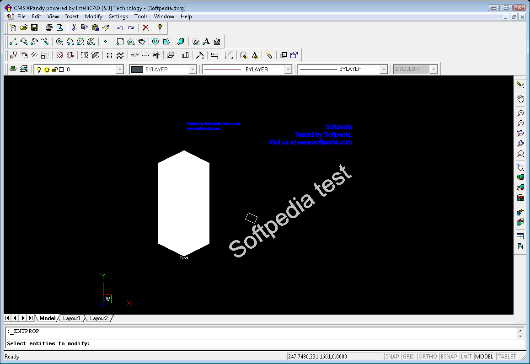Screen dimensions: 530x364
Task: Expand the BYLAYER color dropdown
Action: (x=193, y=70)
